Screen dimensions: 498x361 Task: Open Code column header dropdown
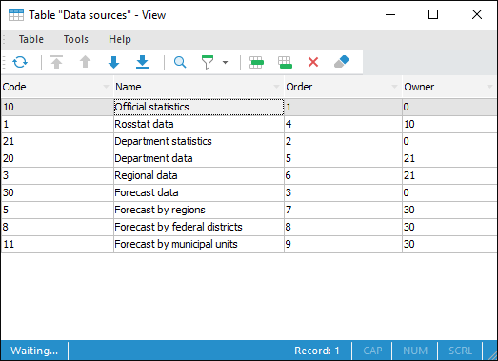106,87
